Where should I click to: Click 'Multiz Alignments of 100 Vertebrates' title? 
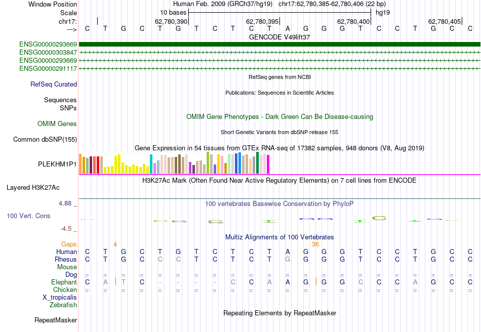[x=279, y=237]
